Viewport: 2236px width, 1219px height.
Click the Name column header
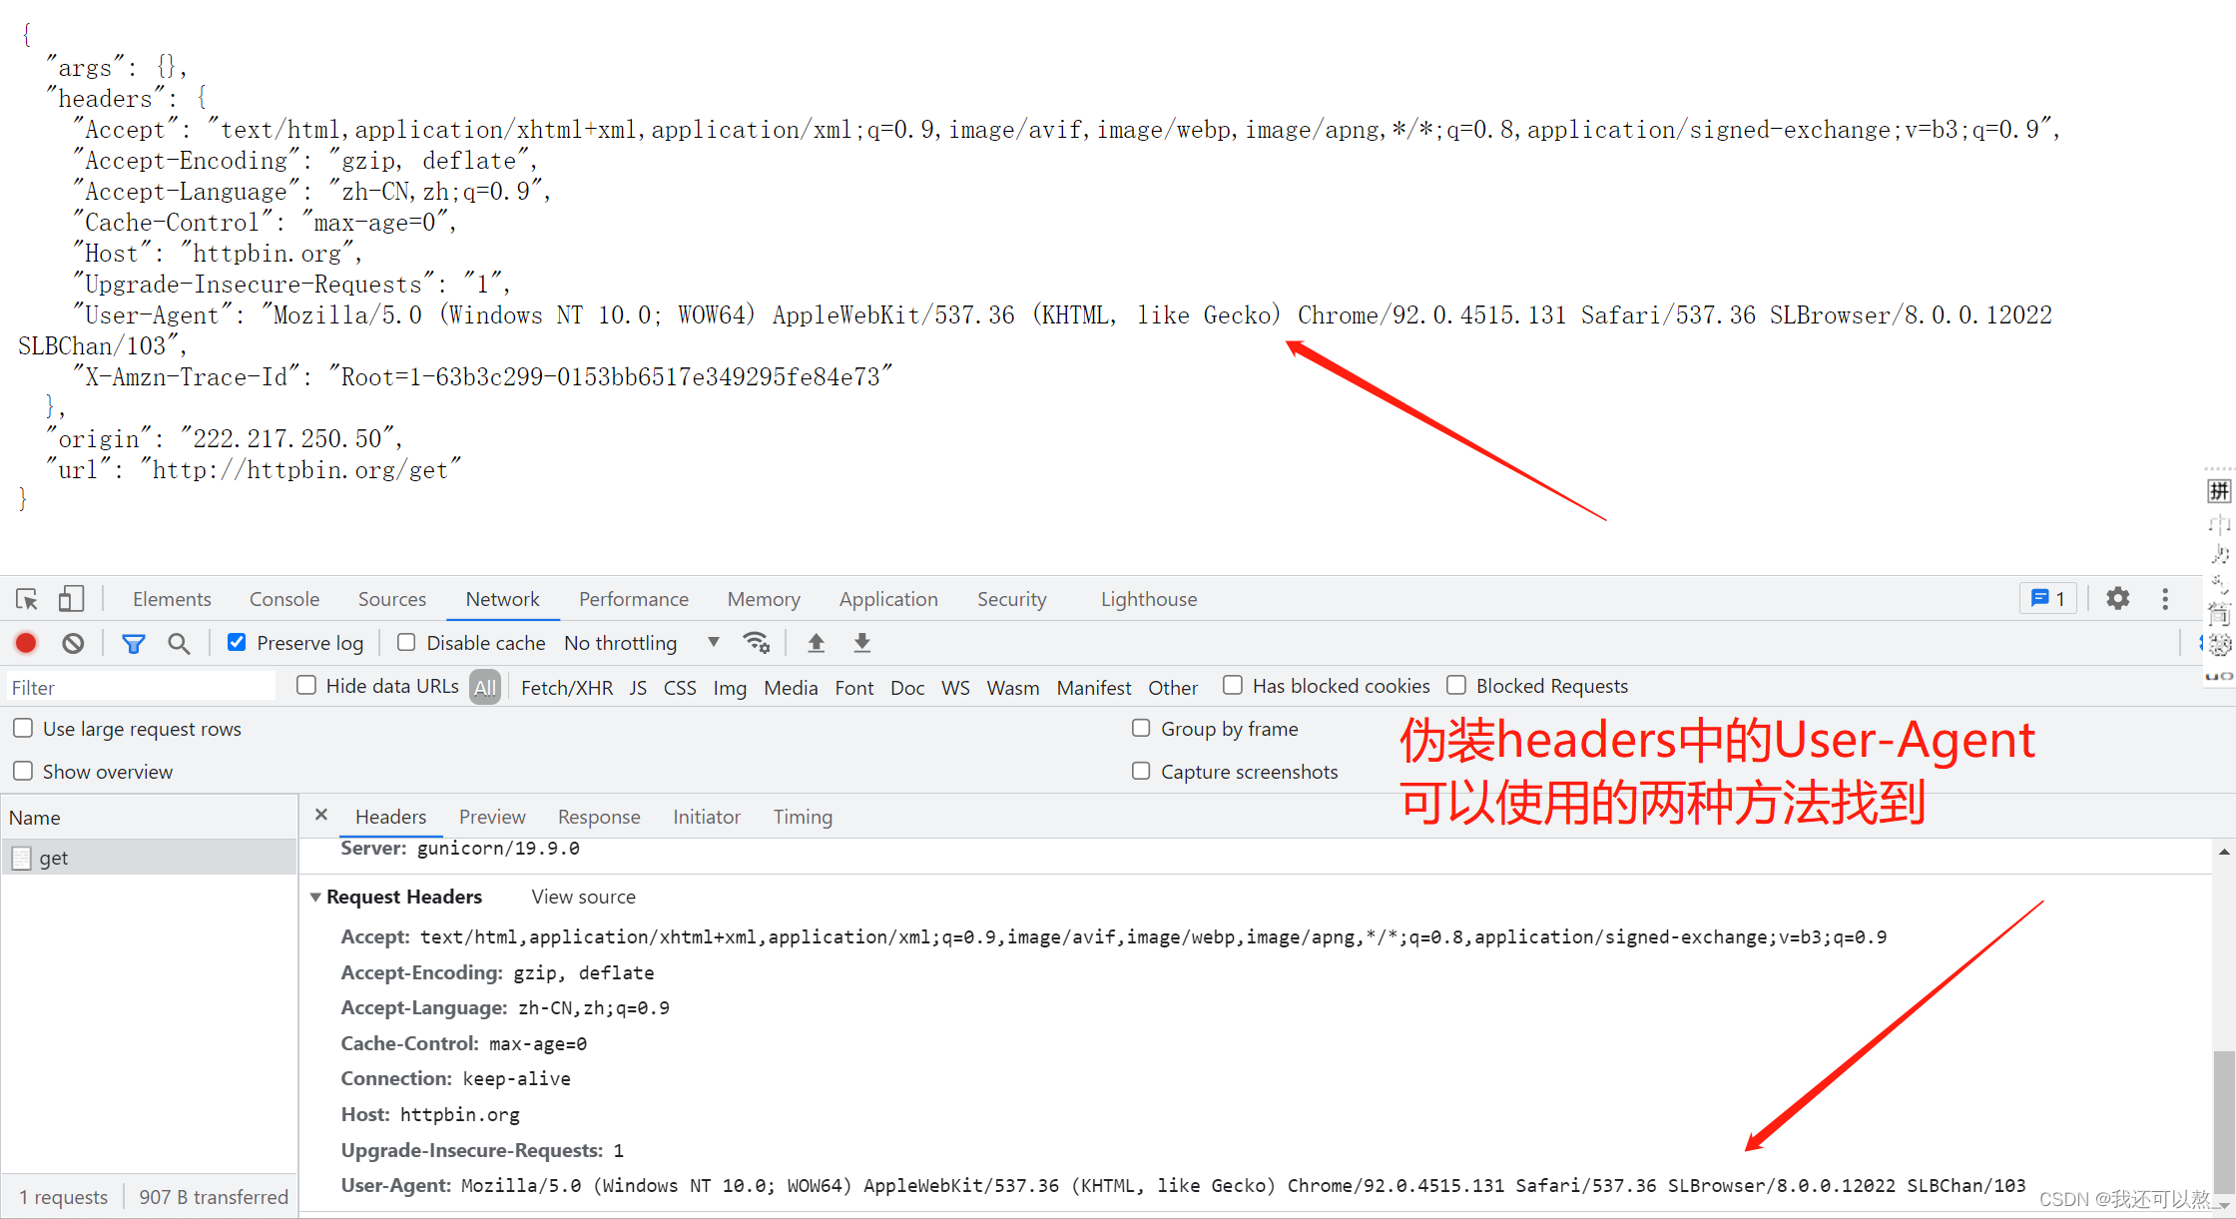[x=149, y=817]
